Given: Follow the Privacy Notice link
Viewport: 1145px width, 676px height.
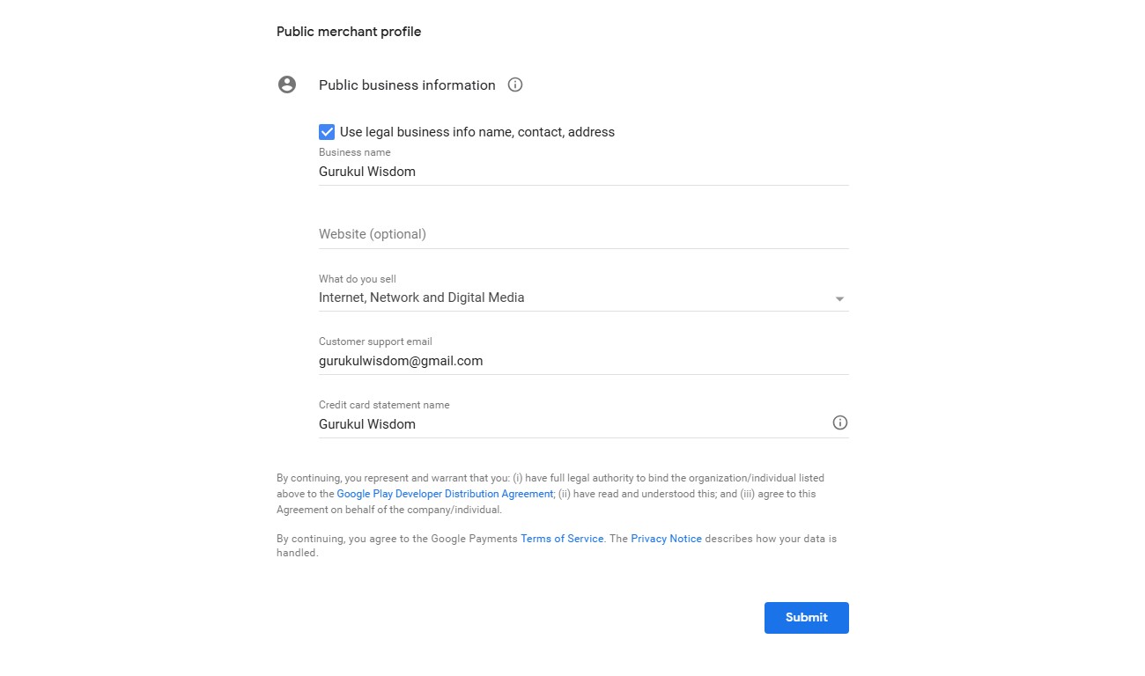Looking at the screenshot, I should pyautogui.click(x=666, y=539).
